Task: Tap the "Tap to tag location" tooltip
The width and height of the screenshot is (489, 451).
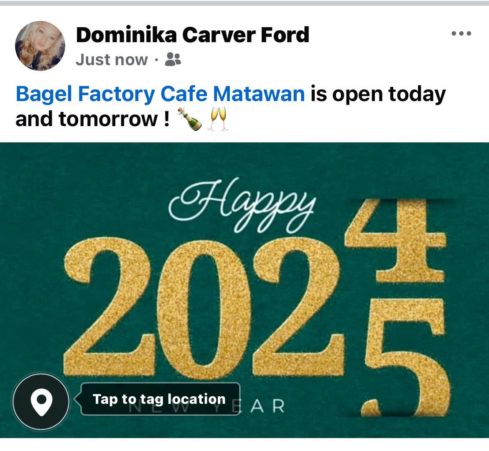Action: point(160,399)
